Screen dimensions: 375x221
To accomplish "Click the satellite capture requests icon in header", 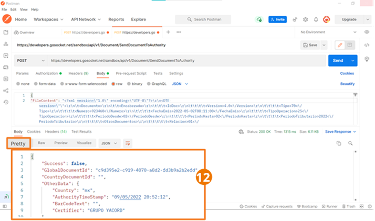I will (295, 19).
